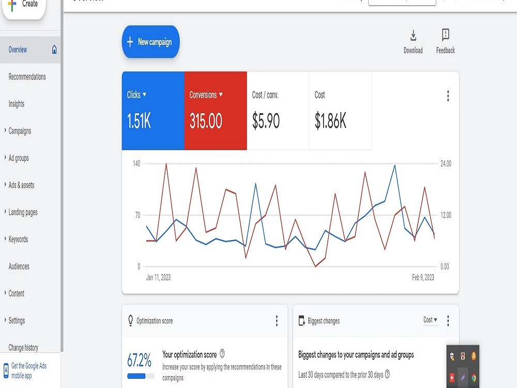Click the blue clicks line peak
517x388 pixels.
pos(394,165)
